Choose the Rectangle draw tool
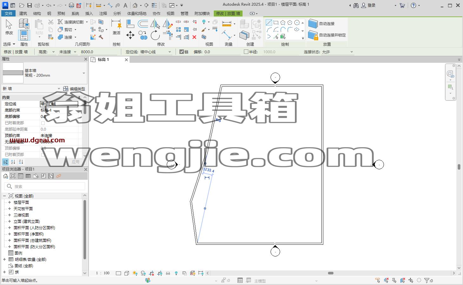This screenshot has height=285, width=463. coord(276,23)
